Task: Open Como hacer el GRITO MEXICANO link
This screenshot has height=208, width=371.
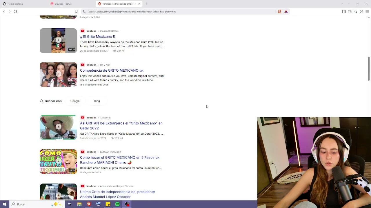Action: click(x=120, y=160)
